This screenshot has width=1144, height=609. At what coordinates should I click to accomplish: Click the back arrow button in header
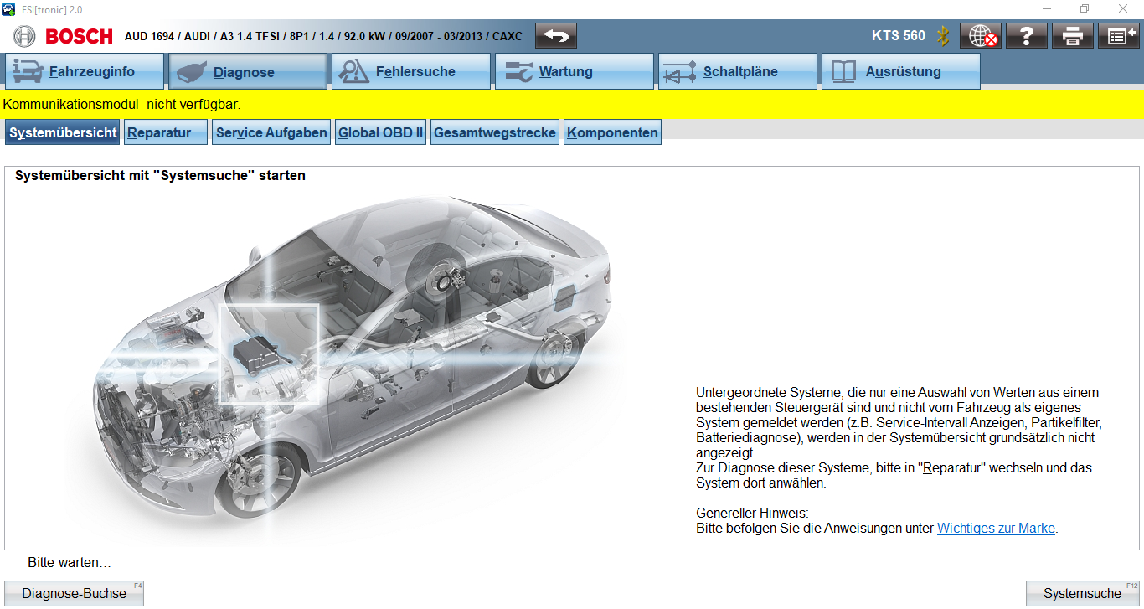pyautogui.click(x=556, y=36)
